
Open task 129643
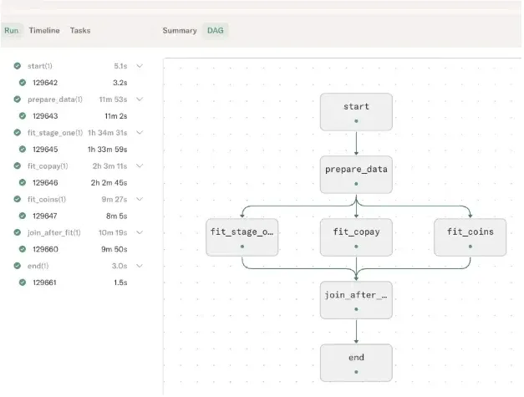pyautogui.click(x=45, y=116)
